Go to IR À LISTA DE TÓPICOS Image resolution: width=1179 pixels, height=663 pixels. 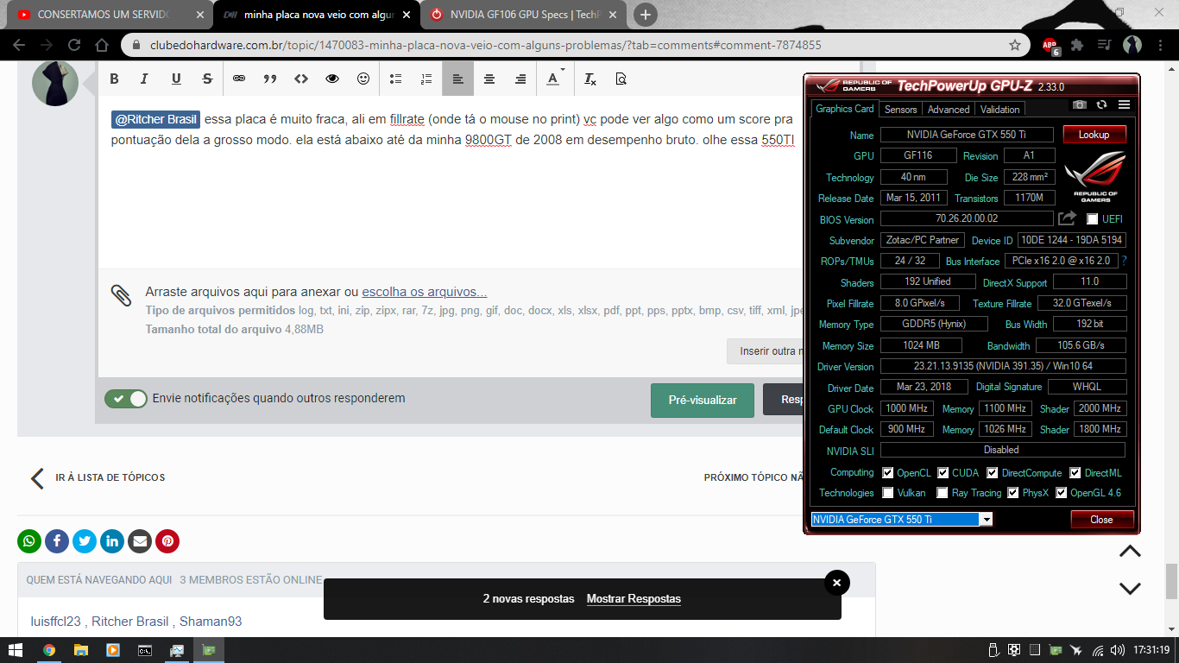click(x=98, y=477)
